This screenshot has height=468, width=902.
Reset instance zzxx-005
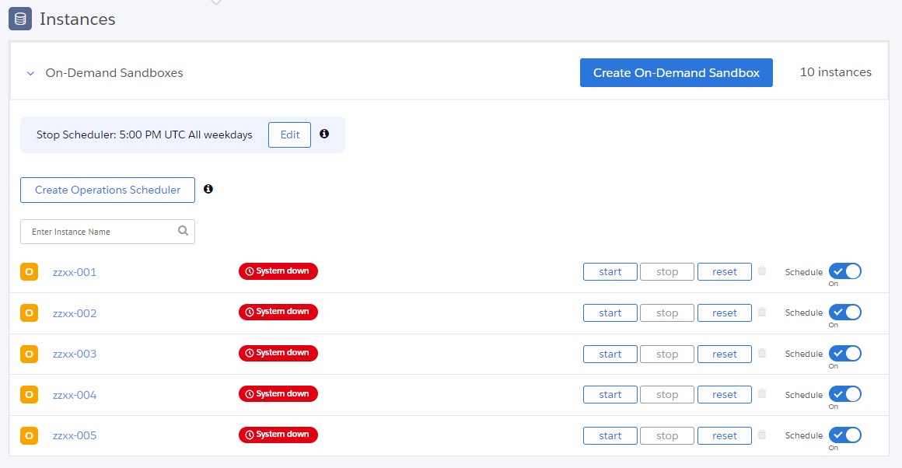[x=724, y=436]
